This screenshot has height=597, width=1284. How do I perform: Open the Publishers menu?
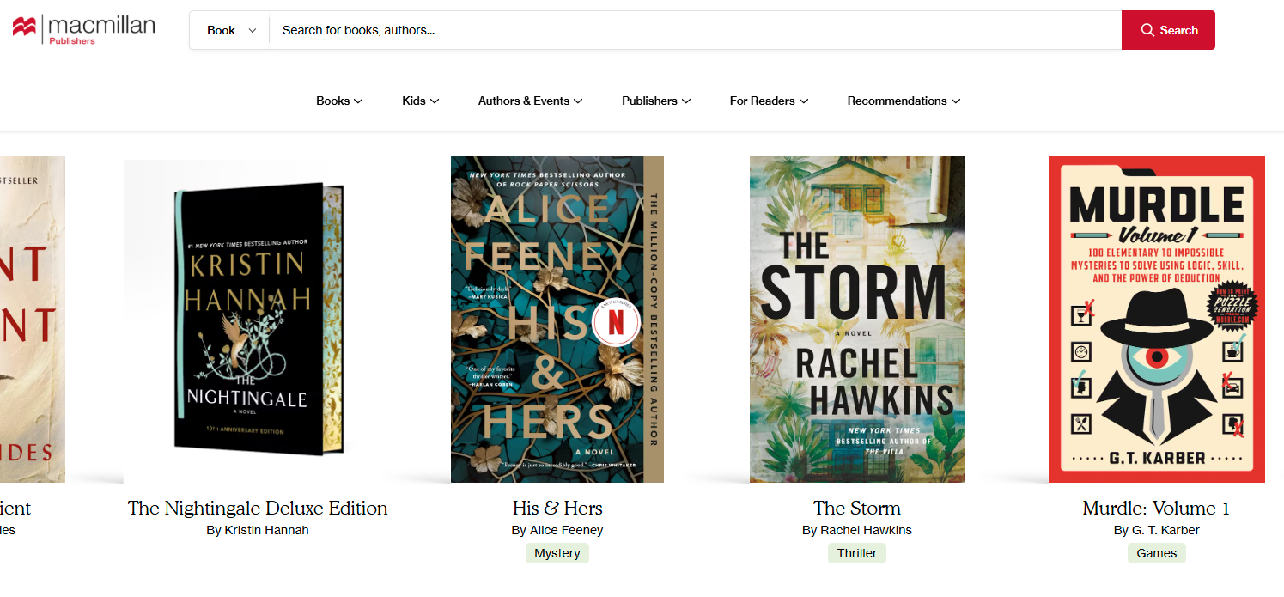tap(655, 101)
